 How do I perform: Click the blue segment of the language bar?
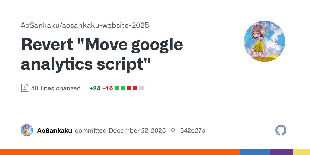click(x=255, y=152)
